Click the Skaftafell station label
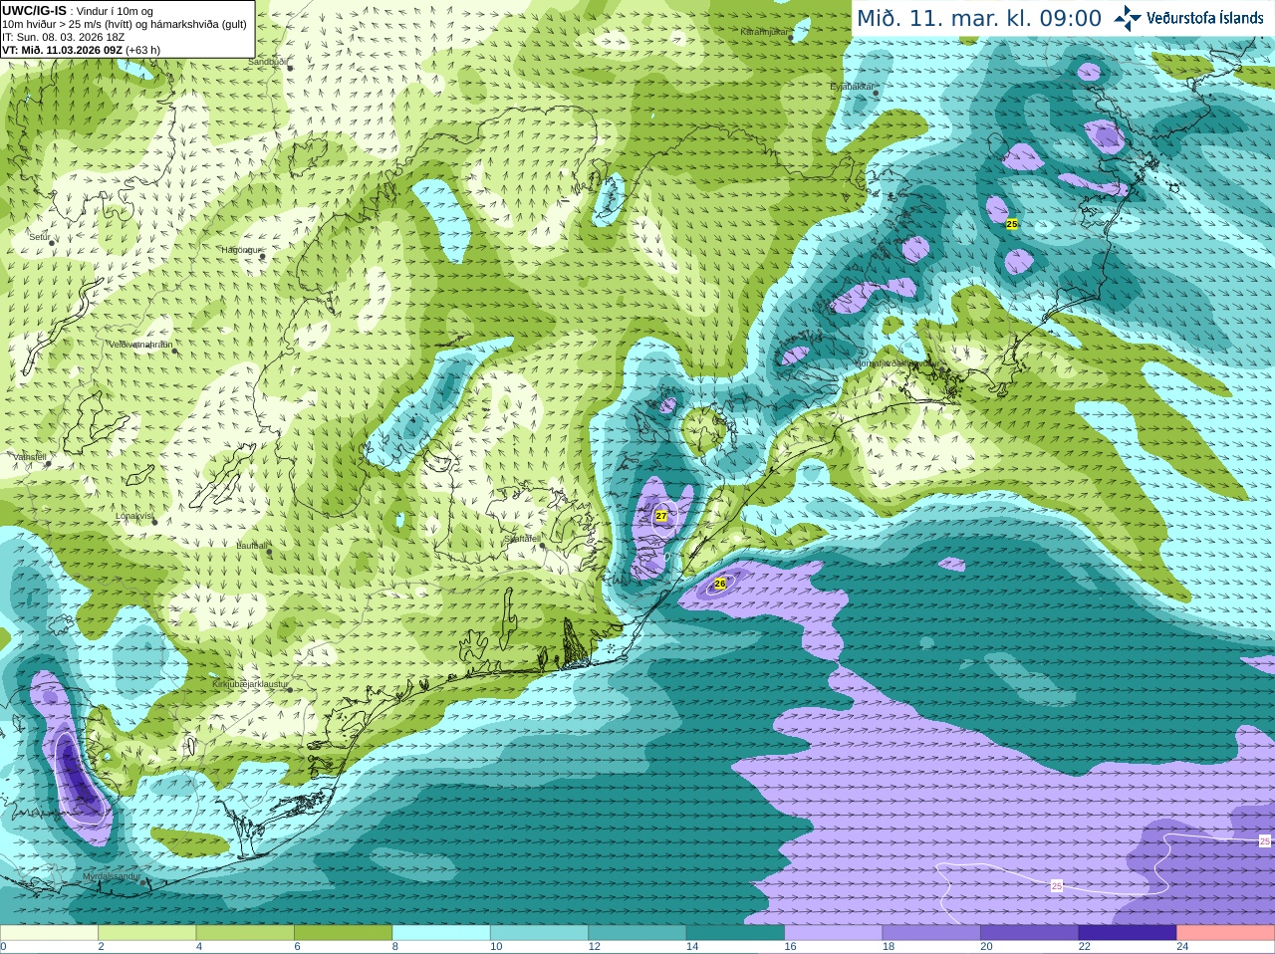The image size is (1275, 954). (522, 539)
